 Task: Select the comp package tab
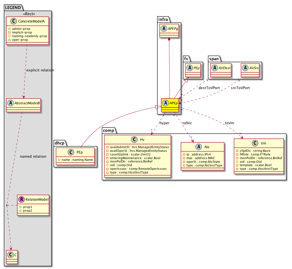coord(109,130)
